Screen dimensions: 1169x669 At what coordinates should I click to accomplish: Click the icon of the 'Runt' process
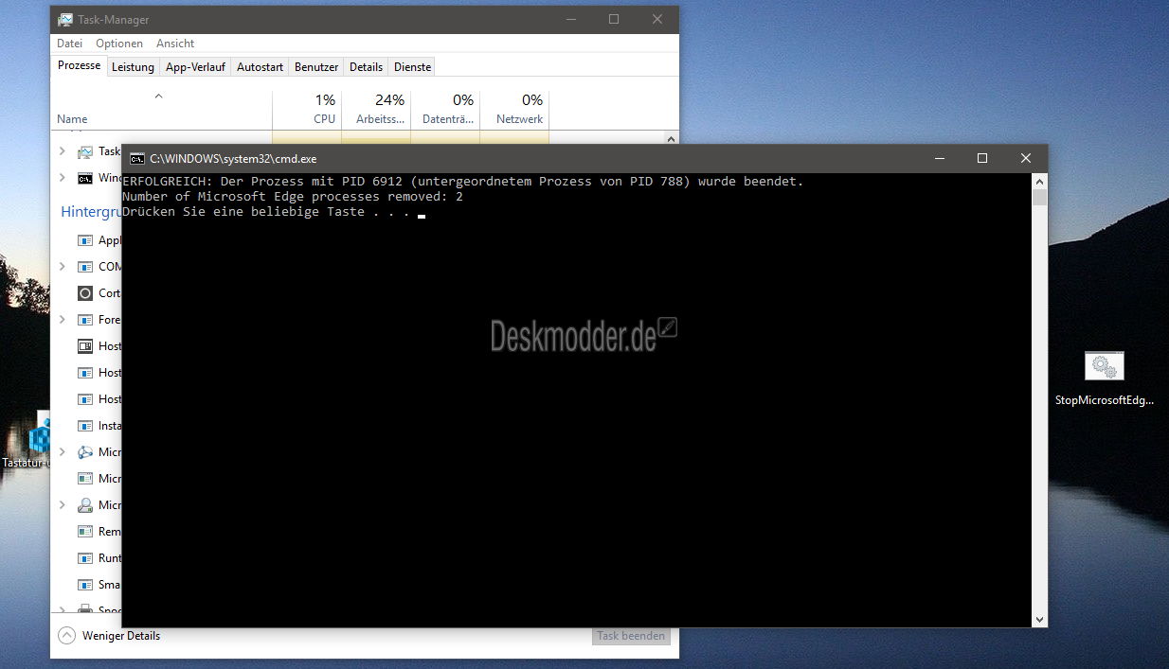(85, 558)
